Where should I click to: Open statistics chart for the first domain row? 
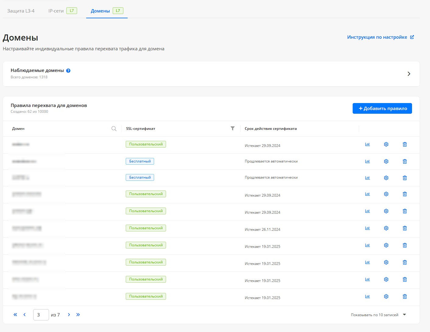[x=368, y=144]
